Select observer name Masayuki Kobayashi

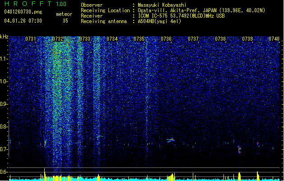[x=162, y=5]
